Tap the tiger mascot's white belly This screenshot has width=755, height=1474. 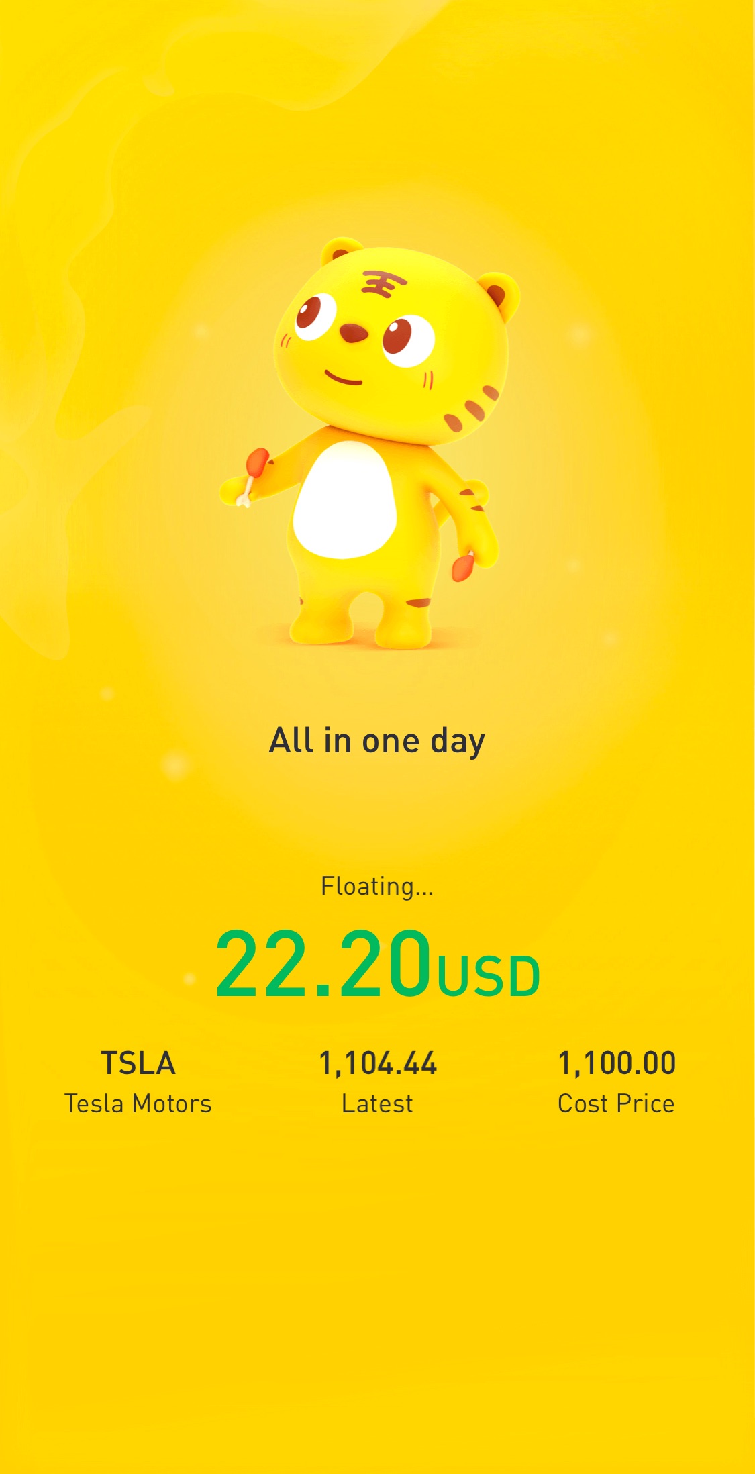[x=345, y=499]
